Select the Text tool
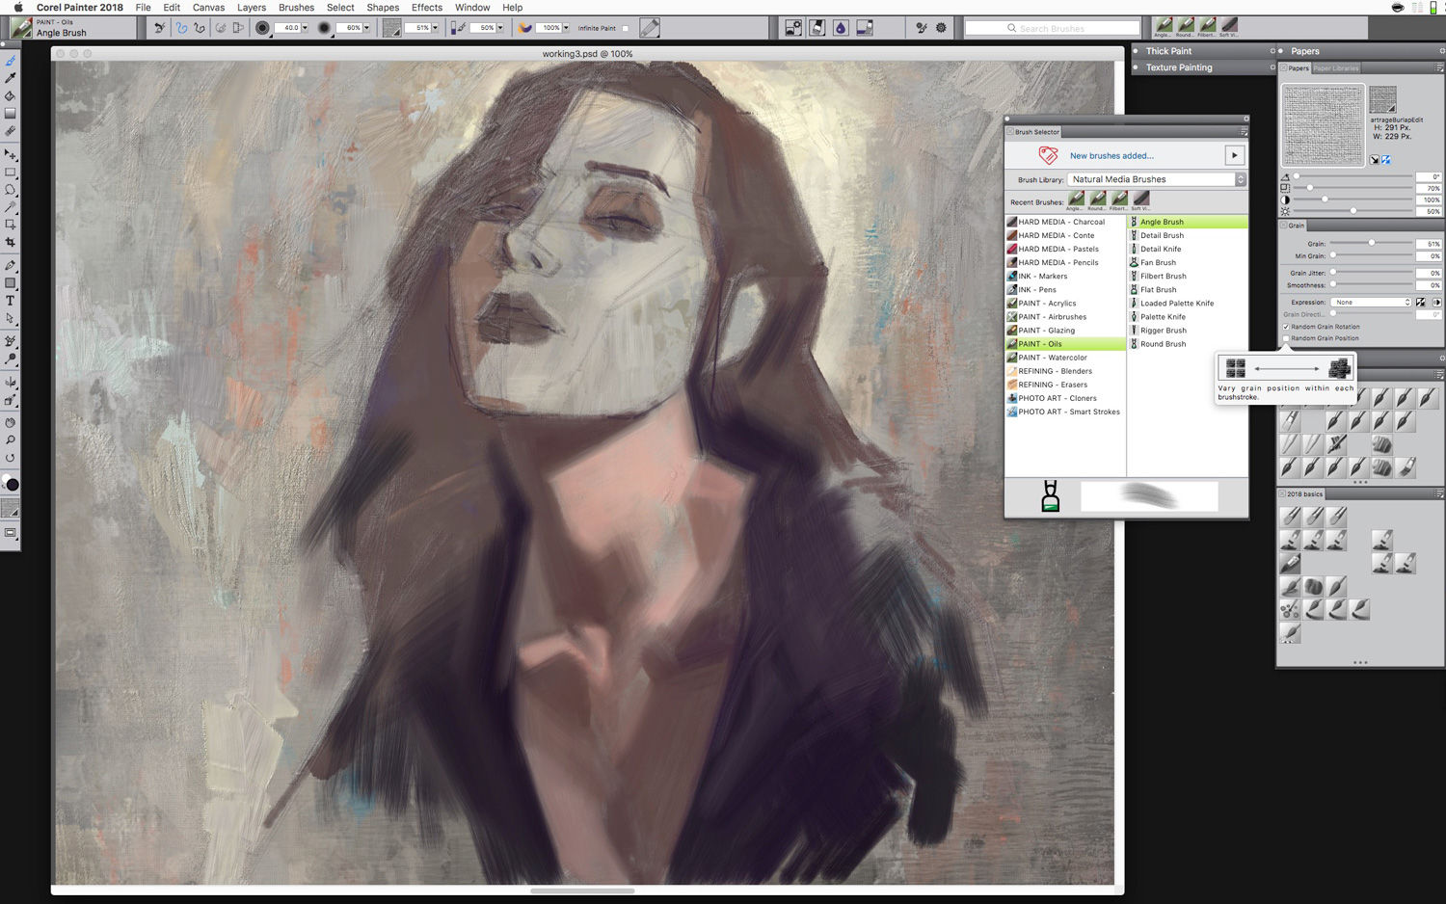The height and width of the screenshot is (904, 1446). tap(11, 301)
